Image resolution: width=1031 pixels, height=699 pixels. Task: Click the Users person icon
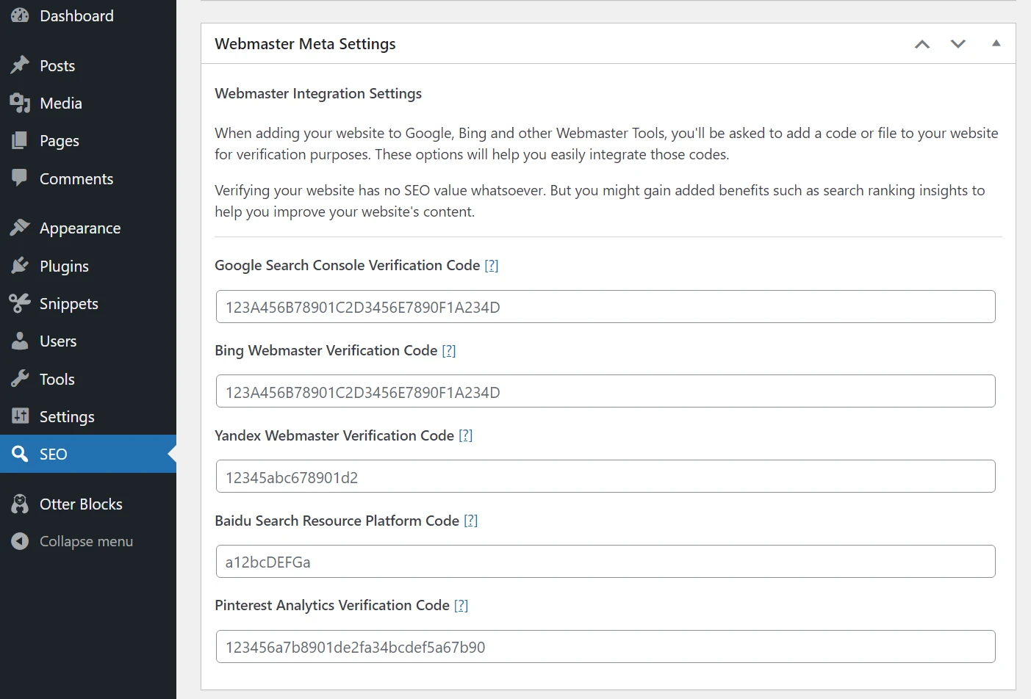tap(20, 341)
